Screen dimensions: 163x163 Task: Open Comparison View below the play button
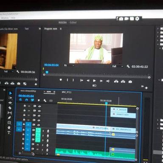click(x=94, y=85)
